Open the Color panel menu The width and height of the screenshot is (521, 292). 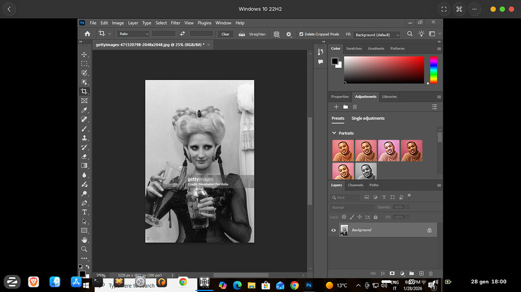(439, 49)
